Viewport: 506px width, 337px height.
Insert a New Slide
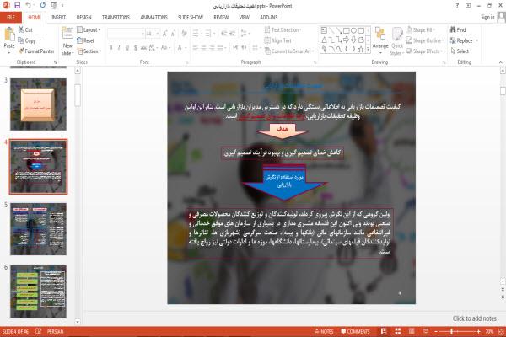(67, 41)
